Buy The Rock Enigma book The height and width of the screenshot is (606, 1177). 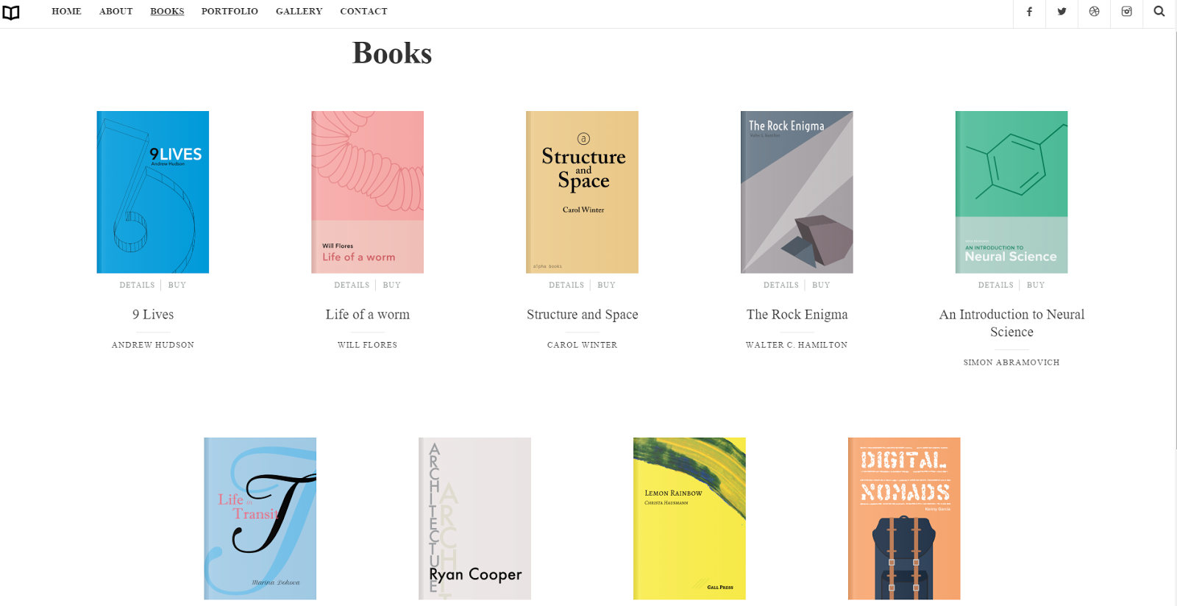821,285
